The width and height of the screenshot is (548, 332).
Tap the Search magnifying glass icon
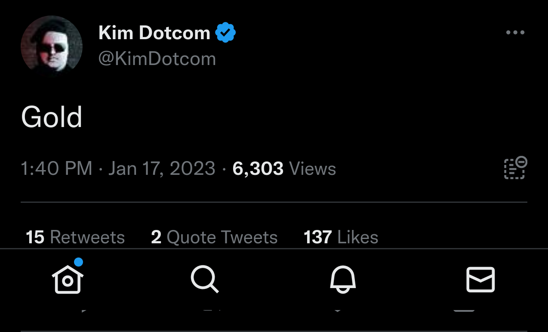click(205, 279)
